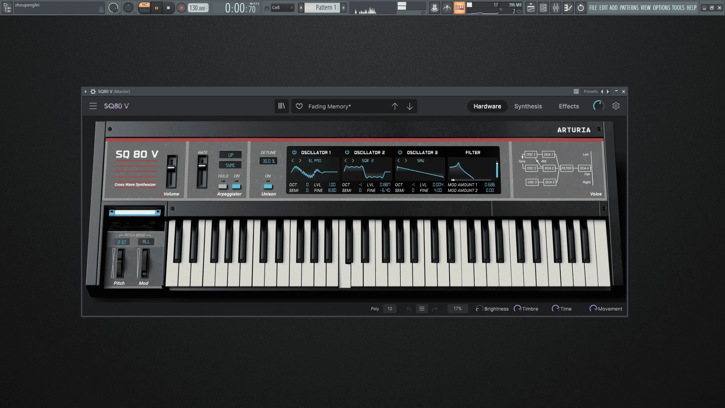Switch to the Synthesis tab
This screenshot has width=725, height=408.
click(x=528, y=107)
